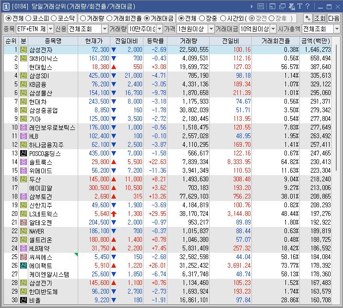343x308 pixels.
Task: Click the 순위 column header
Action: coord(11,41)
